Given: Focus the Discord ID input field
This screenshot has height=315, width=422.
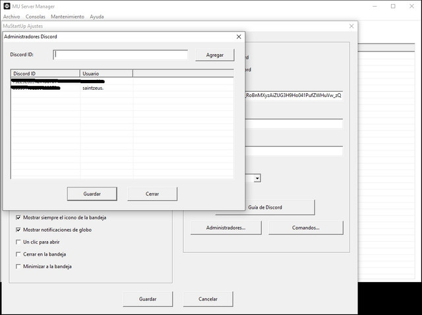Looking at the screenshot, I should [x=121, y=55].
